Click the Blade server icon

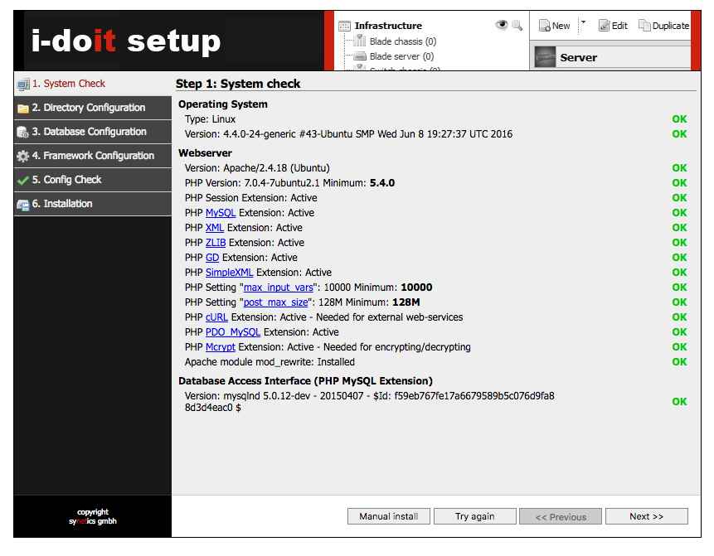[x=360, y=56]
